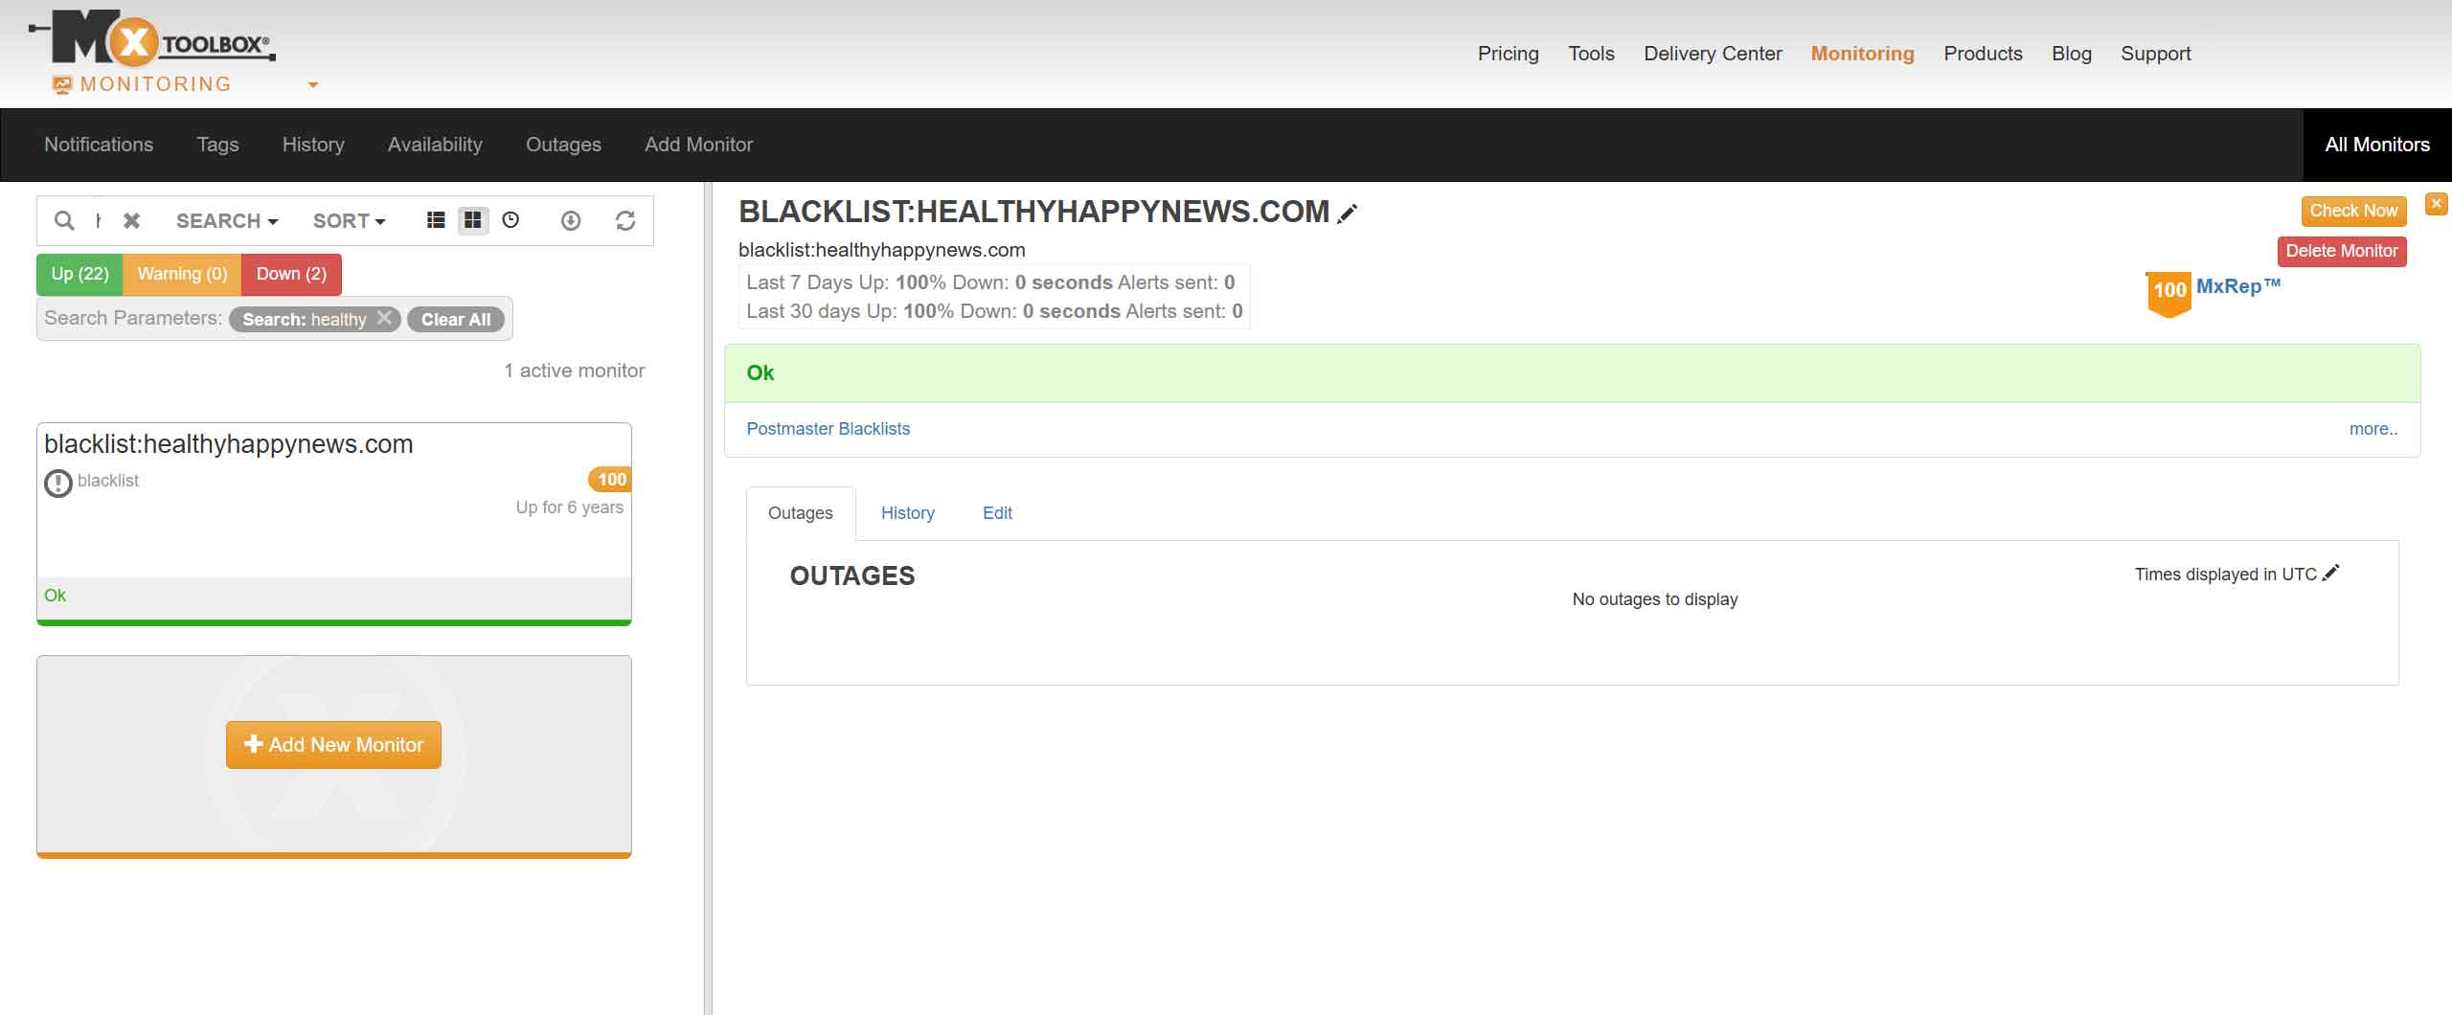Image resolution: width=2452 pixels, height=1015 pixels.
Task: Open History in the dark nav bar
Action: point(313,145)
